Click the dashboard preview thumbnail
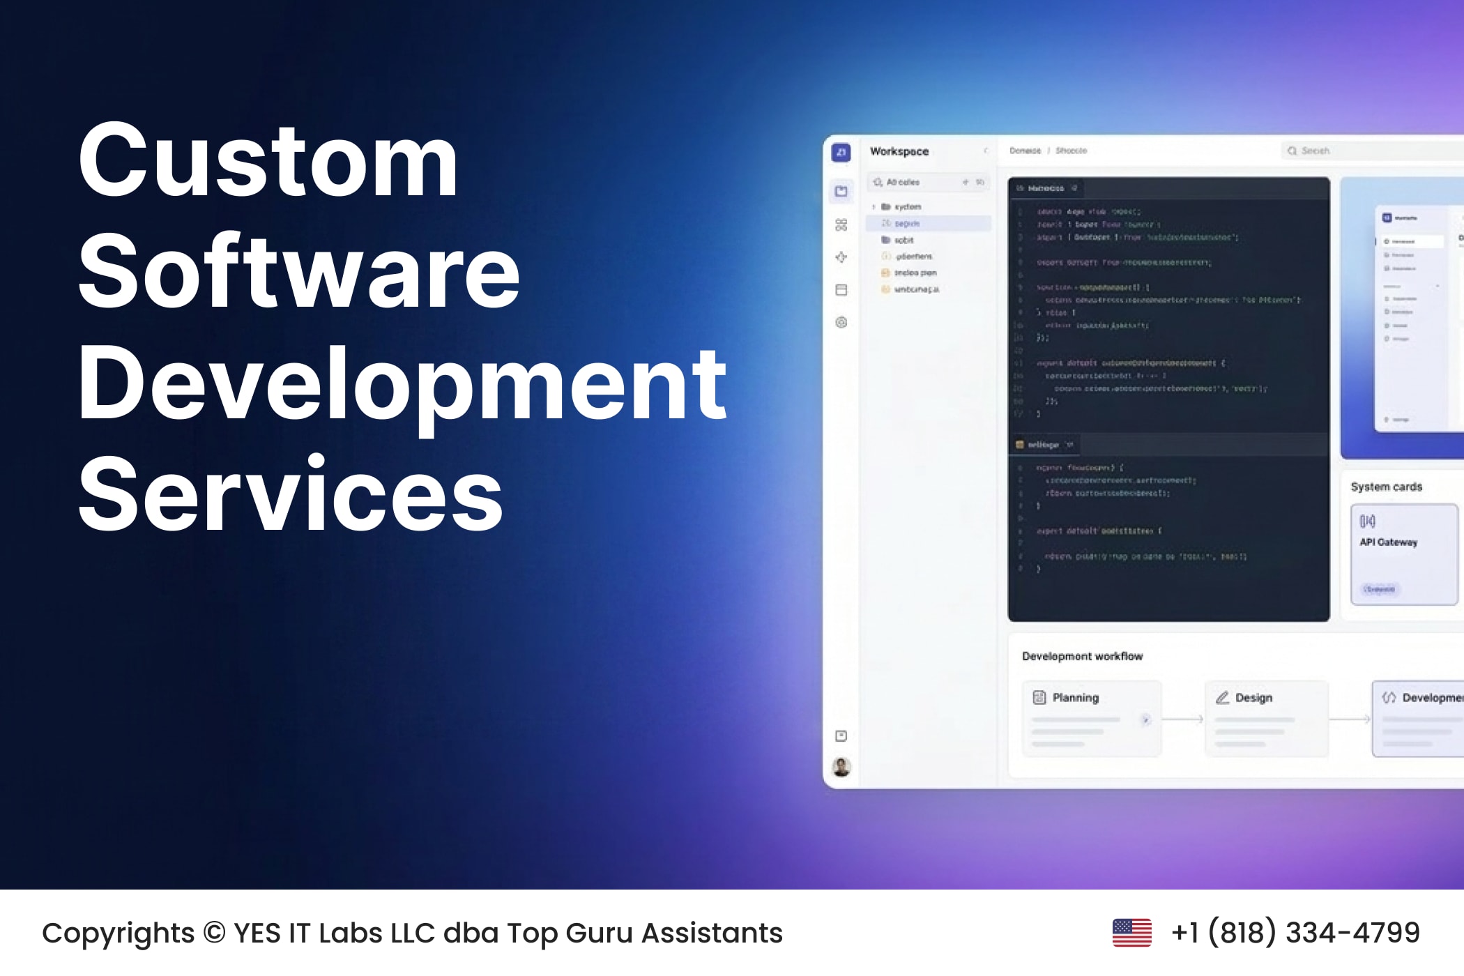1464x976 pixels. pyautogui.click(x=1403, y=318)
